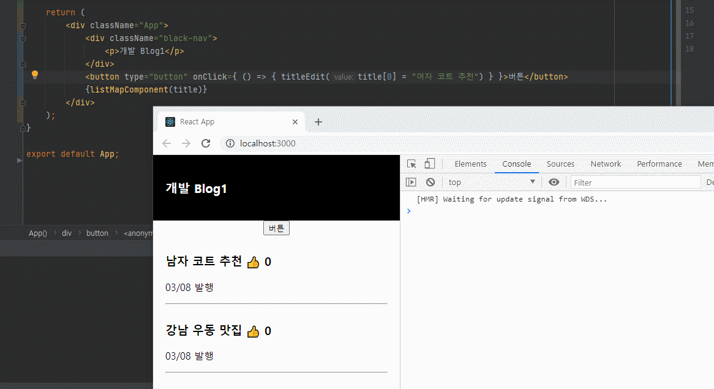
Task: Click the React favicon on the browser tab
Action: [x=170, y=122]
